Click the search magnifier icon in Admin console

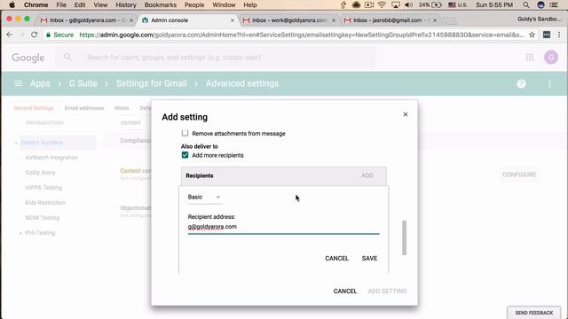click(x=67, y=57)
